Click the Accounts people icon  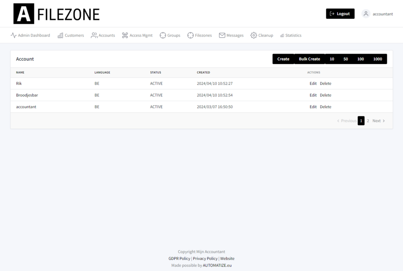coord(94,35)
